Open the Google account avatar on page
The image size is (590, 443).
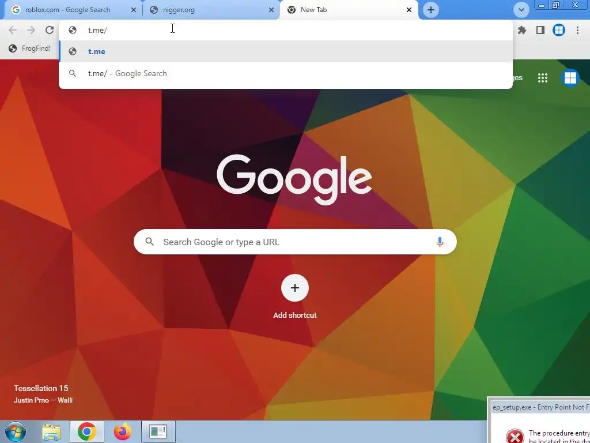570,78
